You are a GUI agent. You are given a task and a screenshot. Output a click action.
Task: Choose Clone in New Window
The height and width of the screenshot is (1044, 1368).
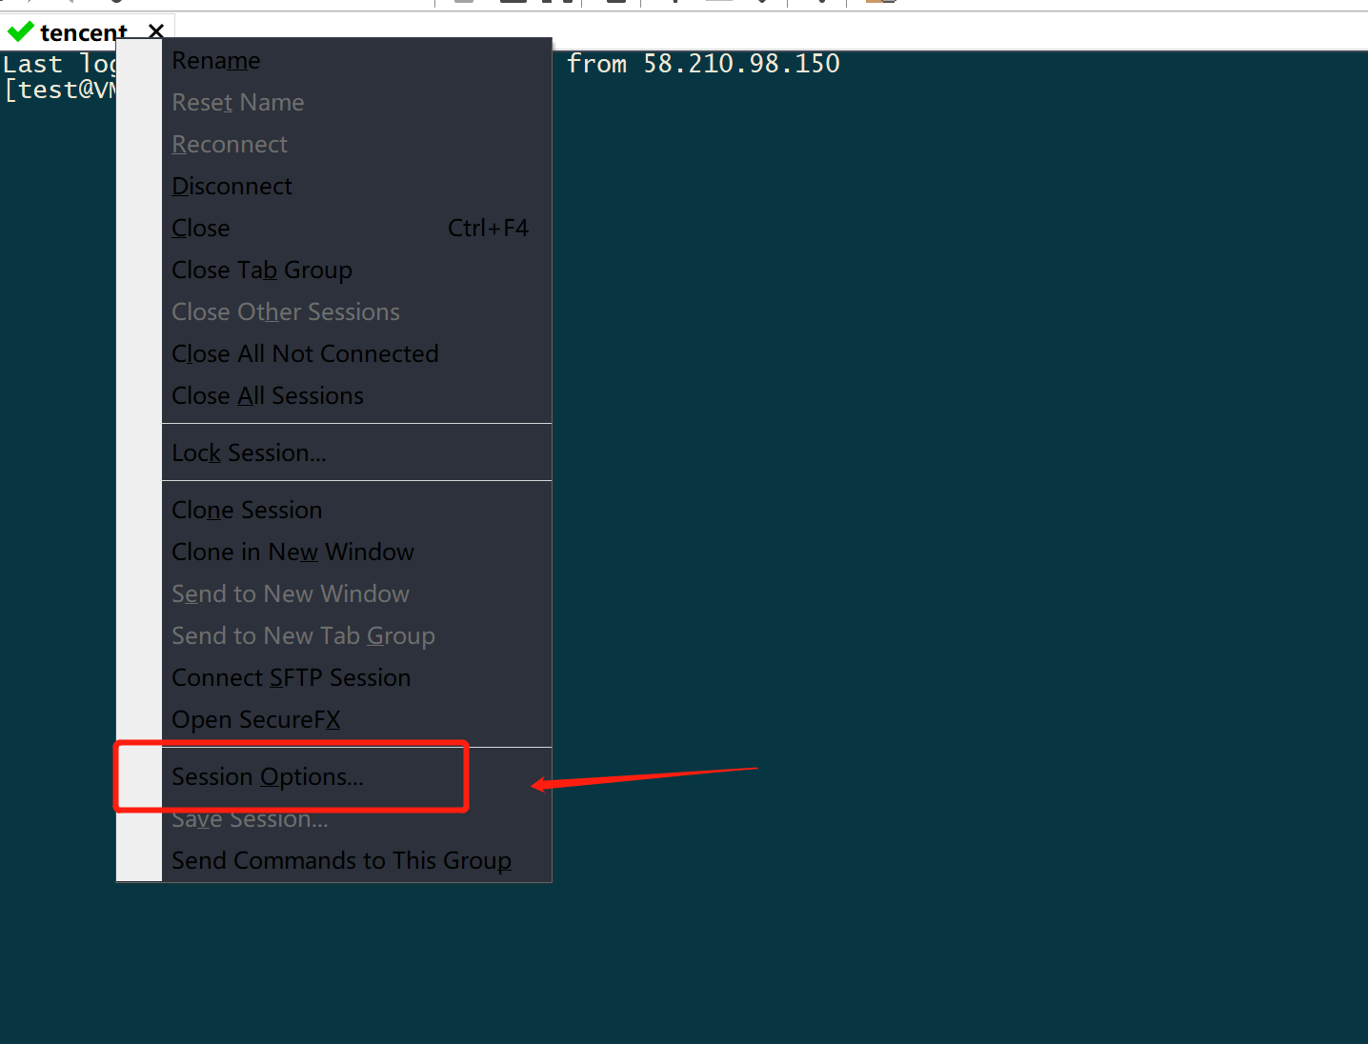[x=292, y=552]
